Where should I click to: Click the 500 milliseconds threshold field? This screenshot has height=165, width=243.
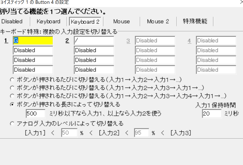coord(36,114)
